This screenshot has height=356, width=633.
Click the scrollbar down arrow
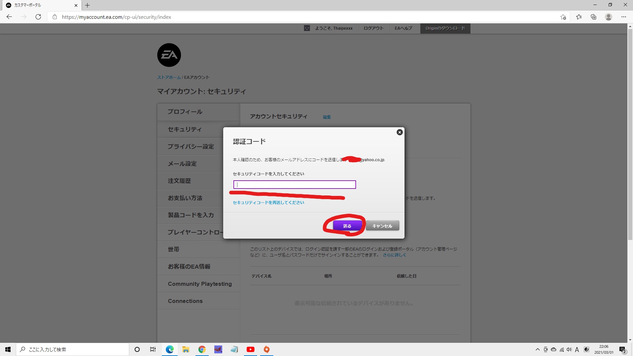click(630, 340)
